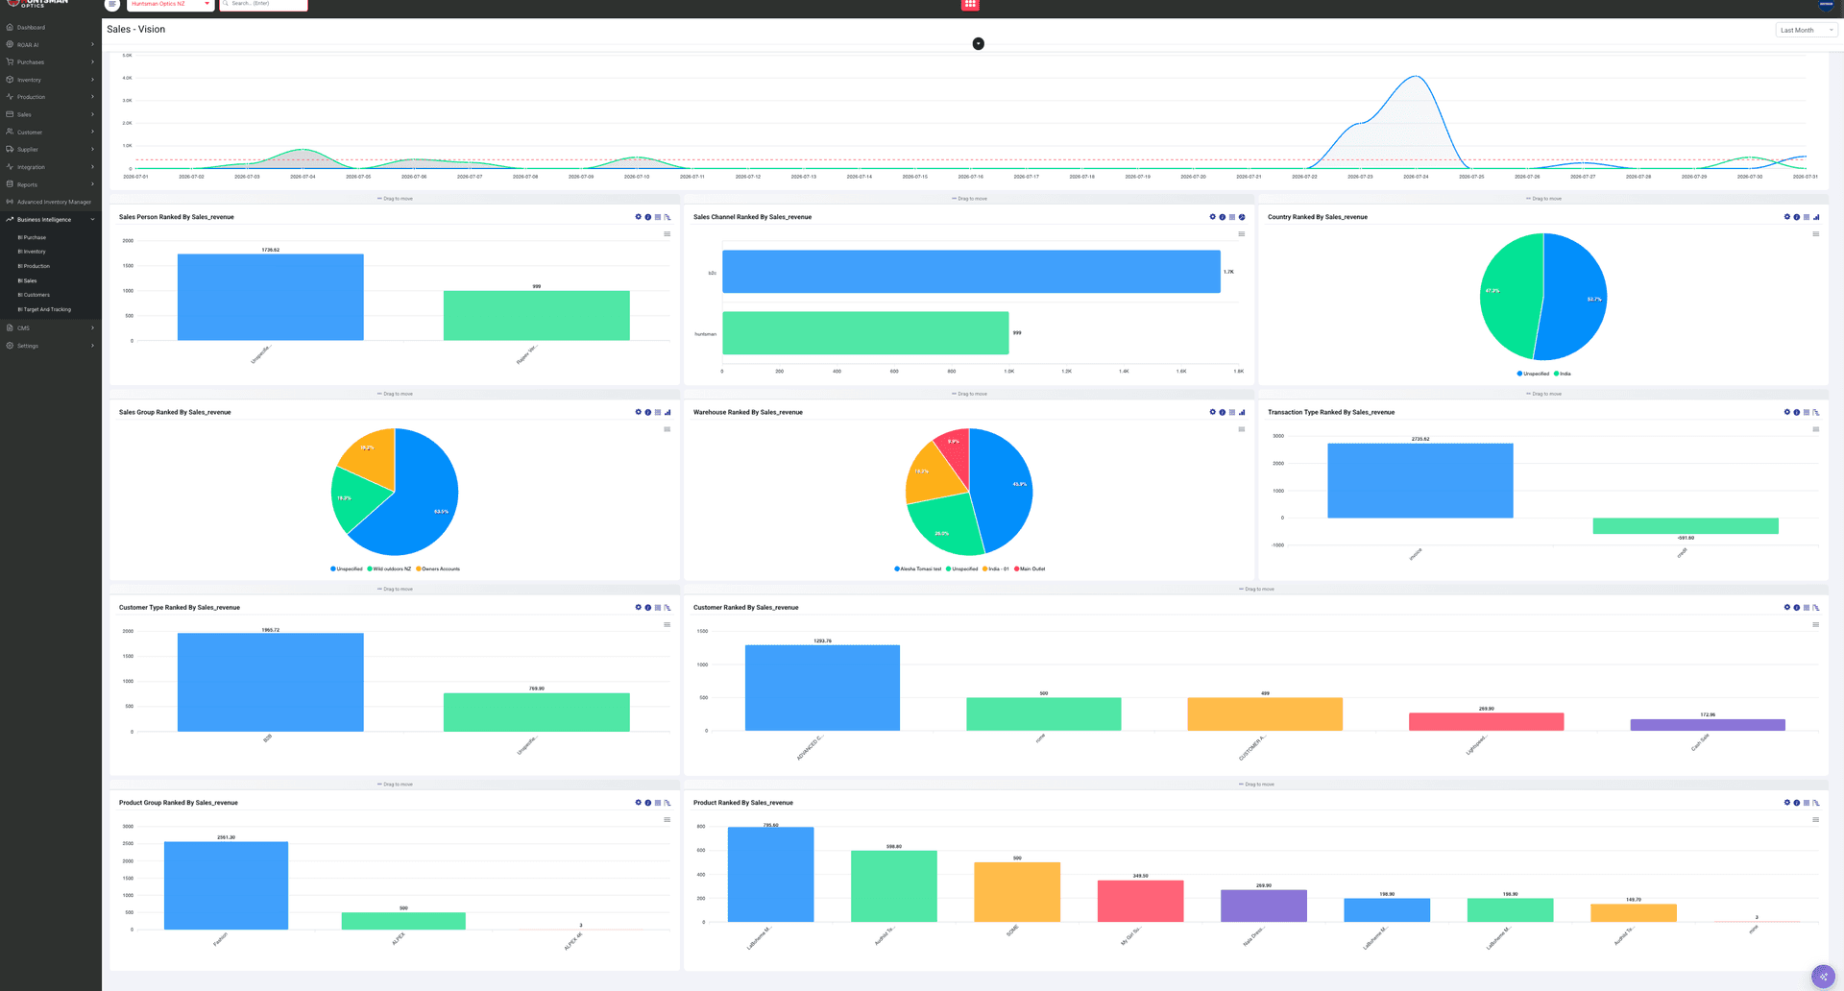Image resolution: width=1844 pixels, height=991 pixels.
Task: Open hamburger menu on Sales Channel chart
Action: tap(1242, 234)
